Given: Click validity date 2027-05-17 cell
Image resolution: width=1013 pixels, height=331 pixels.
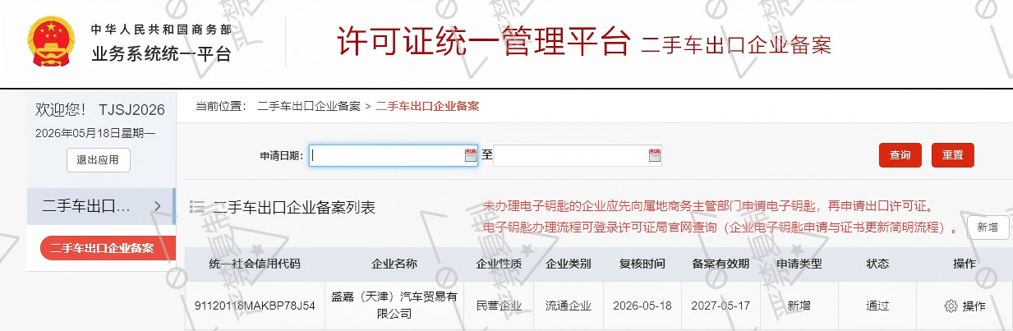Looking at the screenshot, I should 721,306.
